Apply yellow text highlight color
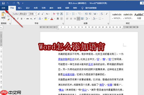 [x=46, y=19]
